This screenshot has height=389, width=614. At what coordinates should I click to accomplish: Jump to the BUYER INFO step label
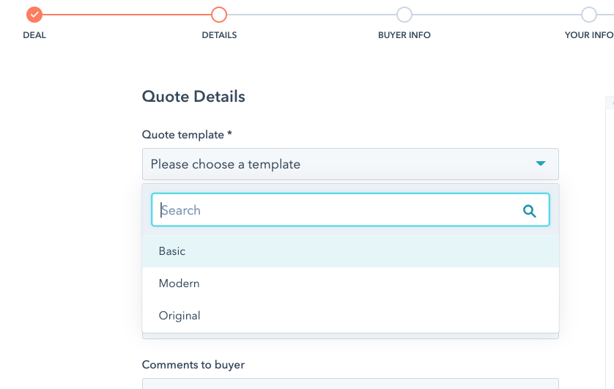[404, 35]
